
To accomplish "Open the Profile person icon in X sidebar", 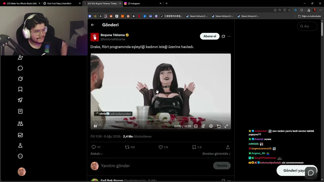I will tap(21, 146).
